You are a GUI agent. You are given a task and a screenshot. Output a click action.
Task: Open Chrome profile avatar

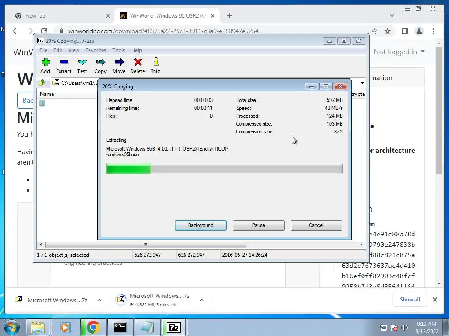tap(419, 31)
